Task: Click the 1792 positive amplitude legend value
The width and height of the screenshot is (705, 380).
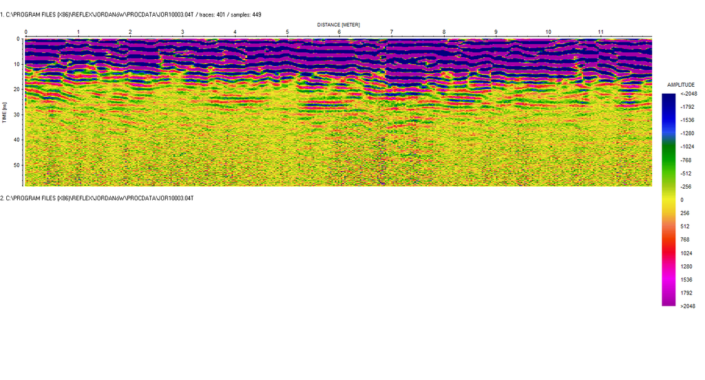Action: coord(688,293)
